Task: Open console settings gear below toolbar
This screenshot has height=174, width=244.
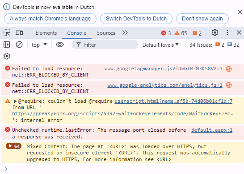Action: [7, 56]
